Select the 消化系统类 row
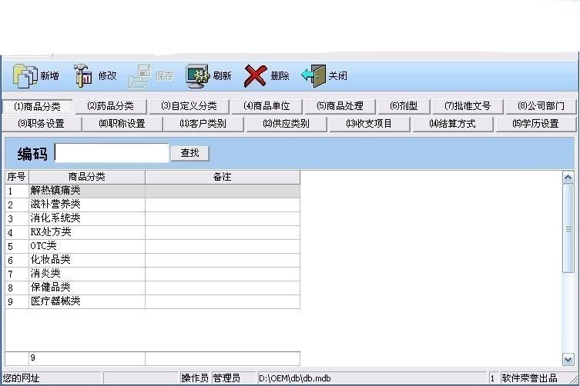Screen dimensions: 580x386 click(153, 218)
